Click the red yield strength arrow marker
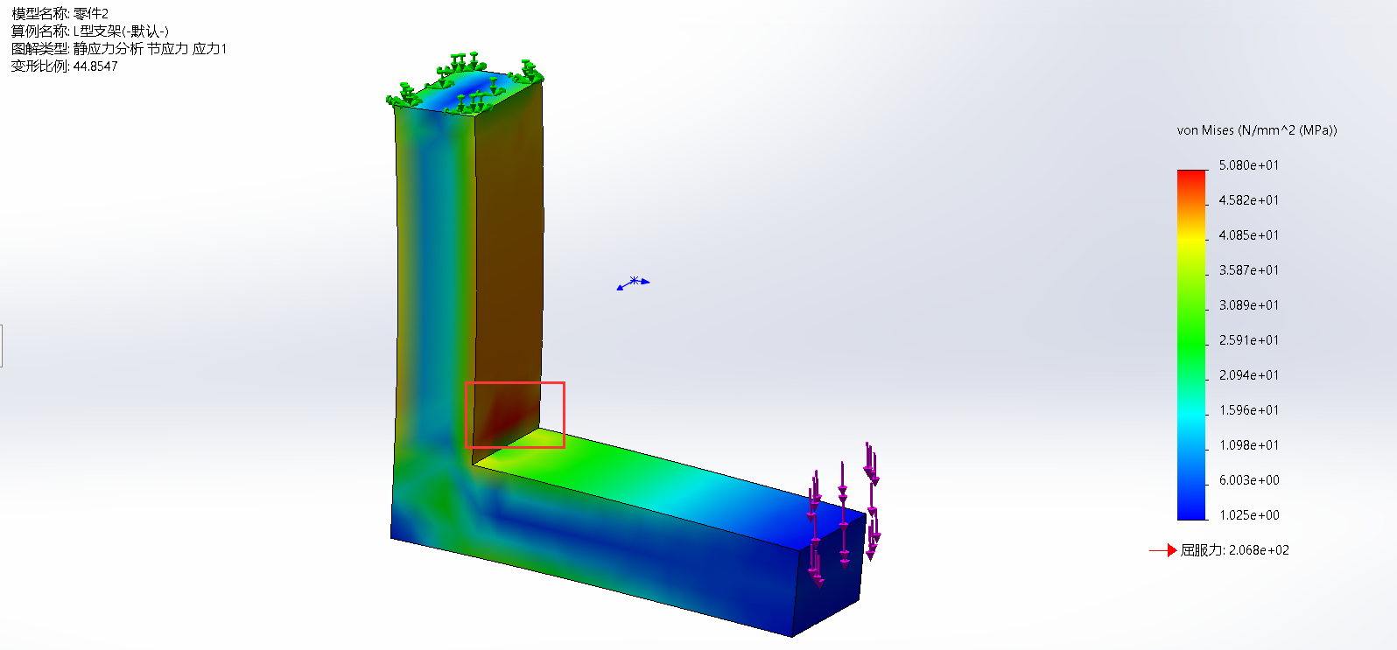 (1163, 550)
